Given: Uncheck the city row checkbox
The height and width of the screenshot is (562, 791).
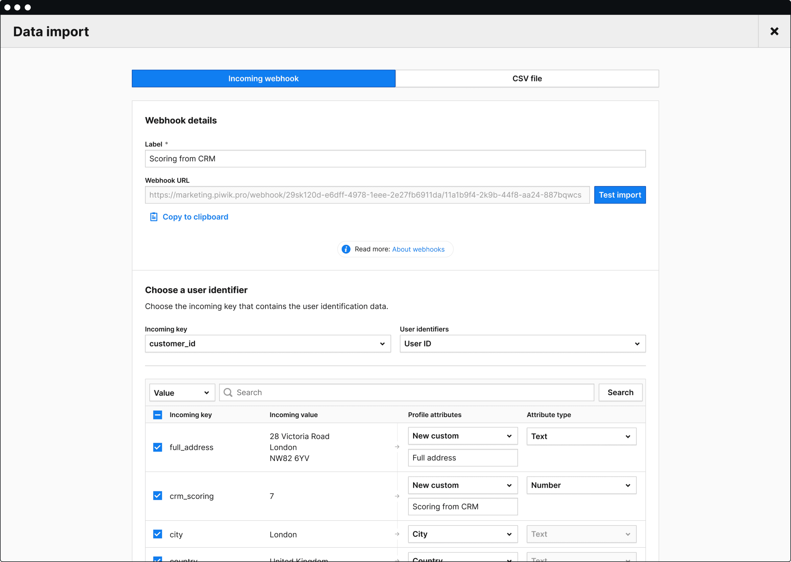Looking at the screenshot, I should (158, 534).
